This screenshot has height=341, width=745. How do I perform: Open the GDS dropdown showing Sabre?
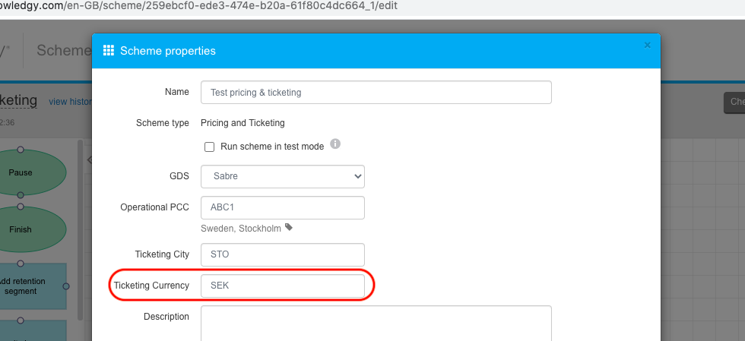(283, 176)
